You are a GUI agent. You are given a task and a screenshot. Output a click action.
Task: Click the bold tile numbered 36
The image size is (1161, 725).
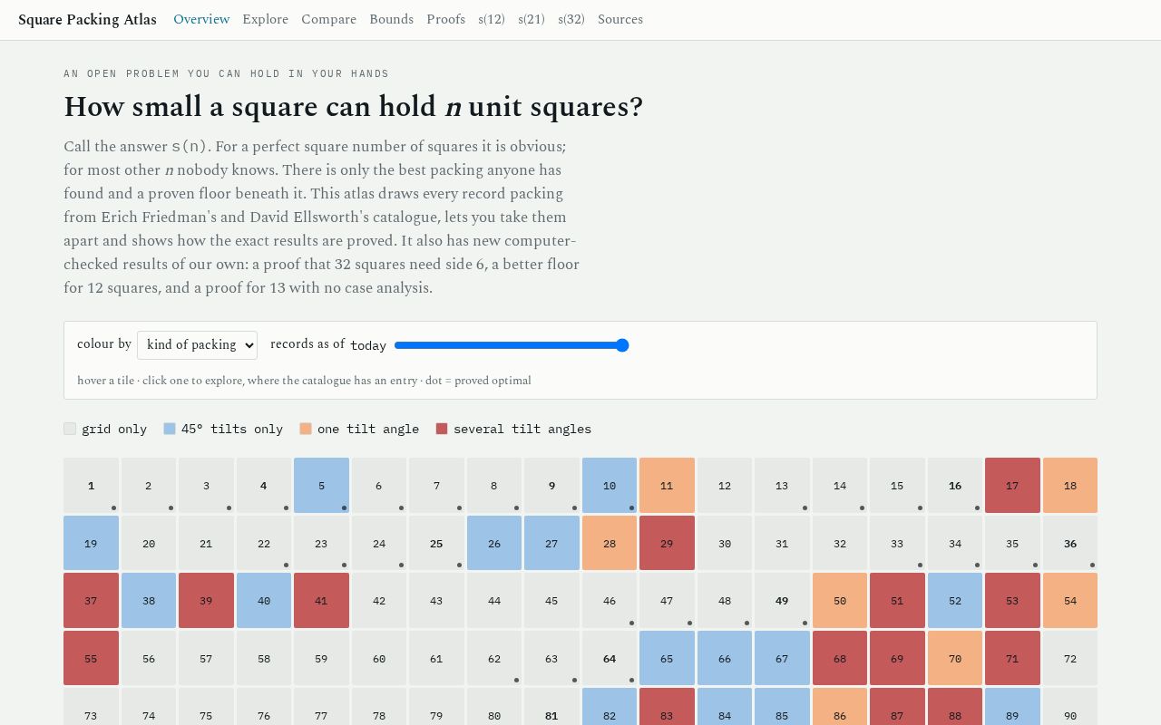(1070, 544)
